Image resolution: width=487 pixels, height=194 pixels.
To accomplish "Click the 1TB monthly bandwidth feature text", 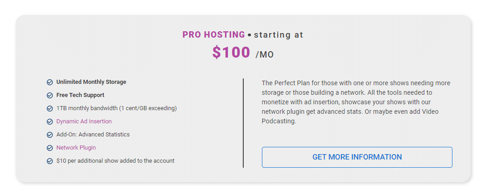I will (x=116, y=108).
